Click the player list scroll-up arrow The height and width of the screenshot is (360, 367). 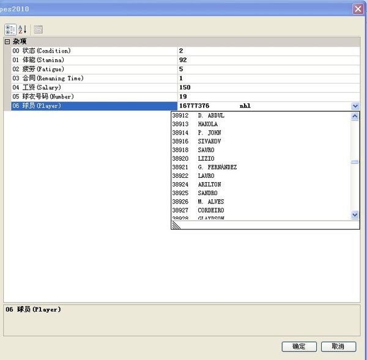[x=355, y=116]
